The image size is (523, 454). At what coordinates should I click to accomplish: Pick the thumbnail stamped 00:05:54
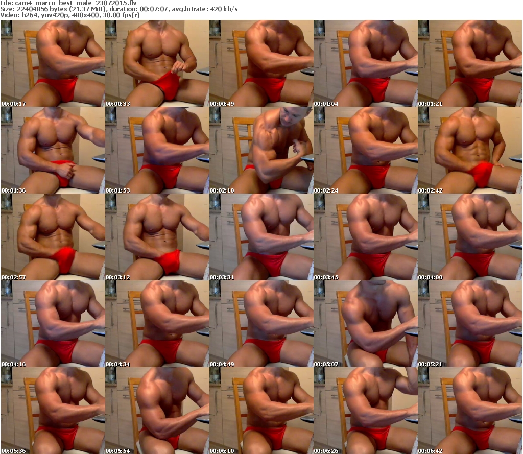pyautogui.click(x=157, y=411)
